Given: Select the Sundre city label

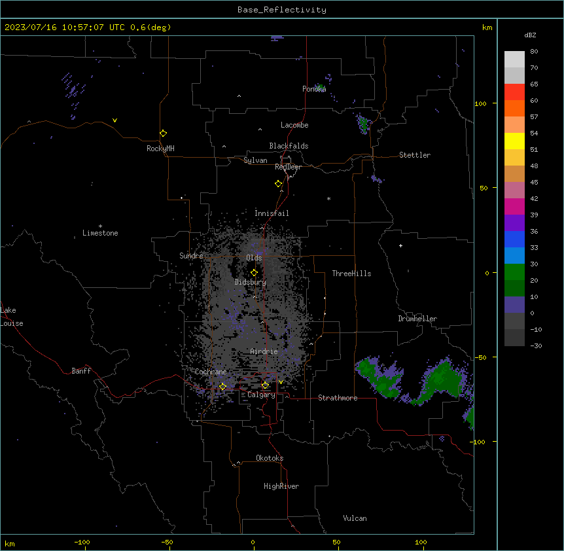Looking at the screenshot, I should pos(191,256).
